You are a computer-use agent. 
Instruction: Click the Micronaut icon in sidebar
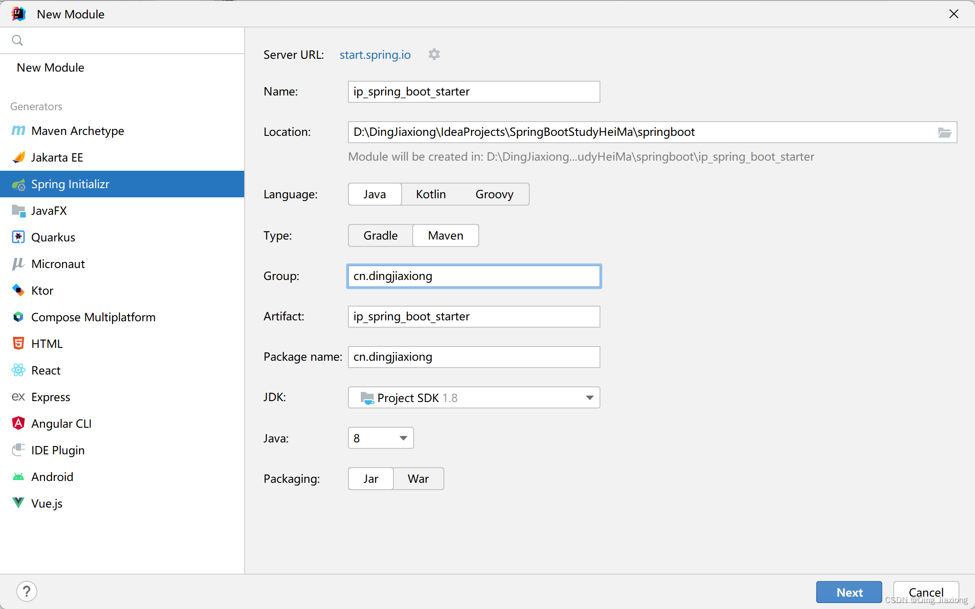17,264
